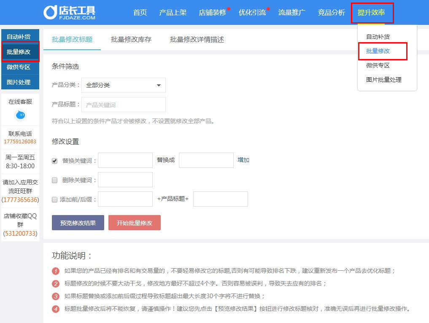Open 微供专区 in left sidebar
This screenshot has width=429, height=323.
[x=20, y=67]
